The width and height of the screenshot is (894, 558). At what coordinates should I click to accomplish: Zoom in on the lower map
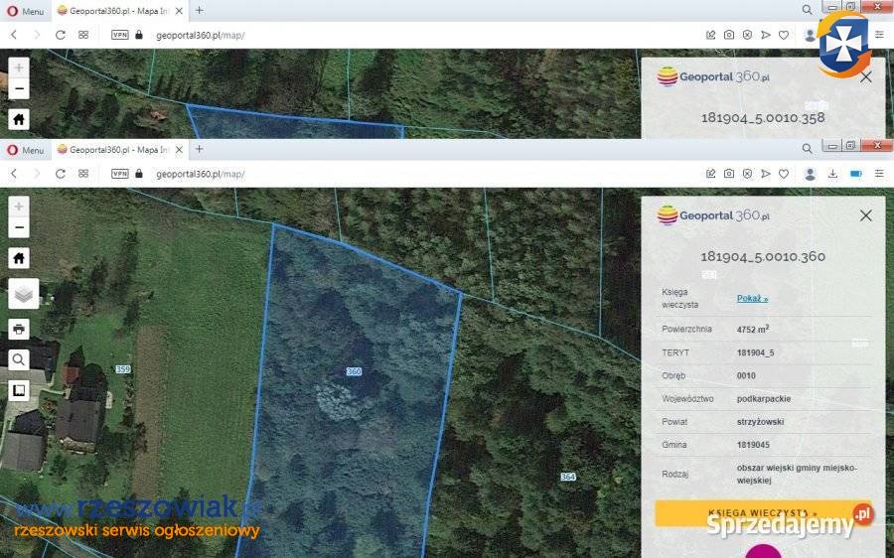click(x=19, y=207)
